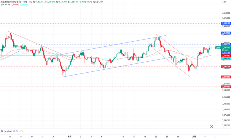This screenshot has height=139, width=231.
Task: Click the red EMA value 3,346.882 in legend
Action: [x=15, y=5]
